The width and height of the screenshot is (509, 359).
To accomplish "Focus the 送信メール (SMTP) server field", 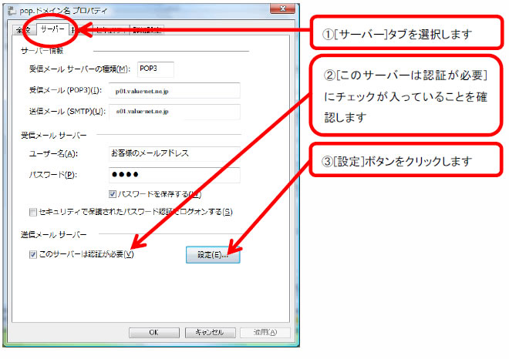I will 174,112.
